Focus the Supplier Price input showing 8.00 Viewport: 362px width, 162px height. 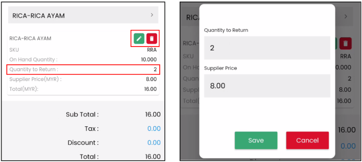(267, 86)
